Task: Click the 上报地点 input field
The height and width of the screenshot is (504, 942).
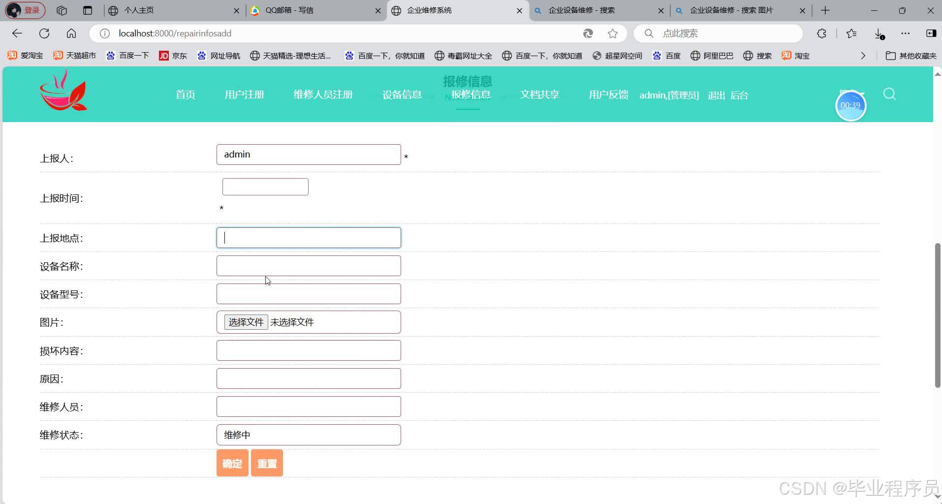Action: click(x=309, y=238)
